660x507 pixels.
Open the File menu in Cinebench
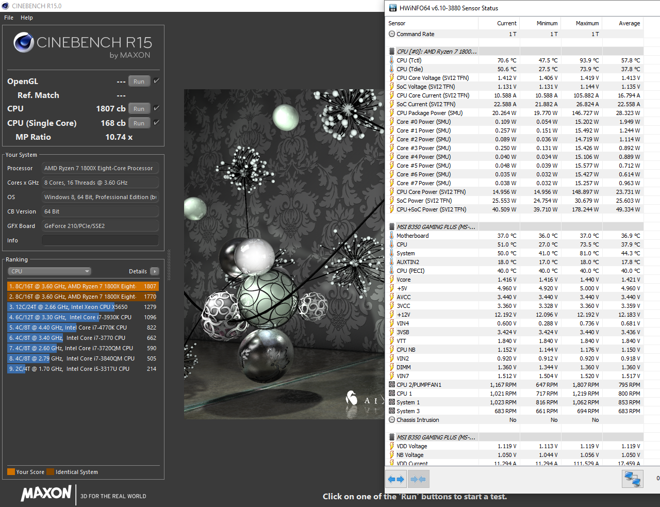[9, 18]
